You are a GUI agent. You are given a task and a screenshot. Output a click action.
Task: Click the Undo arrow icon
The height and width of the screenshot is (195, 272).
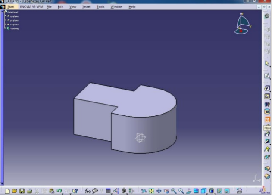[x=59, y=191]
